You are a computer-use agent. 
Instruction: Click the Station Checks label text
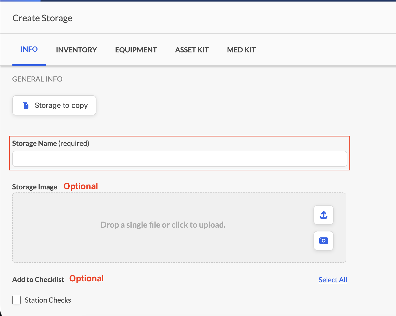click(48, 300)
